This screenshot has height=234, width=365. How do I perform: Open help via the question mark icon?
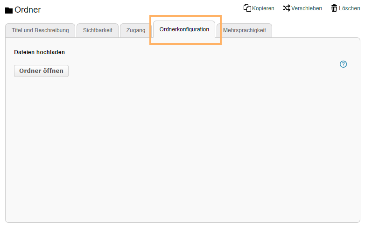pyautogui.click(x=343, y=64)
